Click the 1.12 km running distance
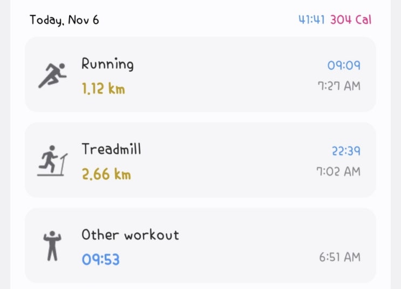The image size is (401, 289). coord(103,89)
